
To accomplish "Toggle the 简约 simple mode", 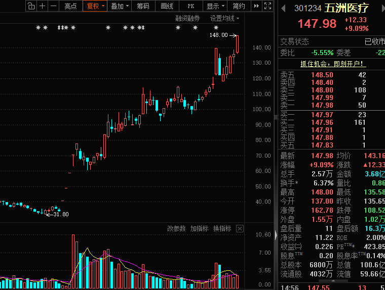I will pyautogui.click(x=239, y=6).
